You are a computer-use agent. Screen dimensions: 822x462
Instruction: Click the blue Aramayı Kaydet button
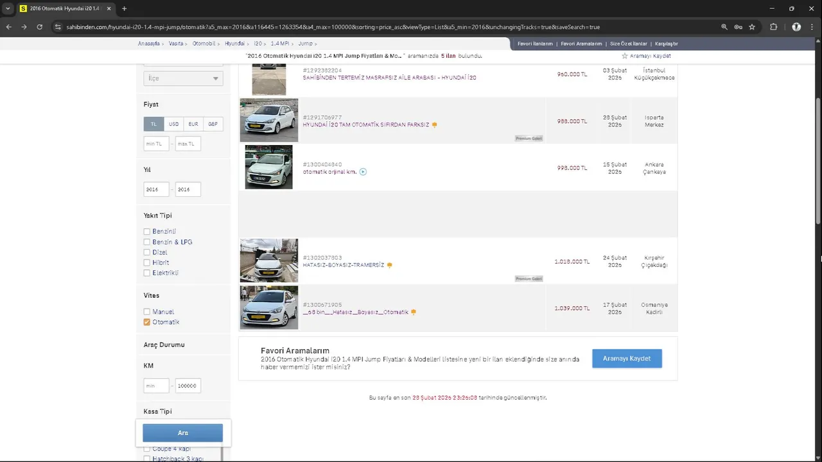pos(627,359)
